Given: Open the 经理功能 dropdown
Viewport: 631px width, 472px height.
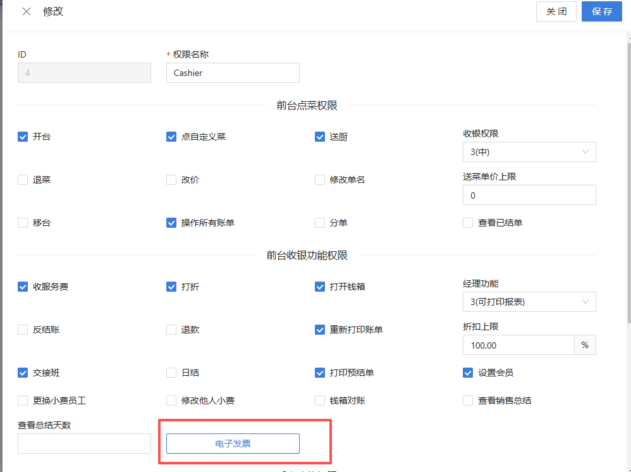Looking at the screenshot, I should (x=529, y=302).
